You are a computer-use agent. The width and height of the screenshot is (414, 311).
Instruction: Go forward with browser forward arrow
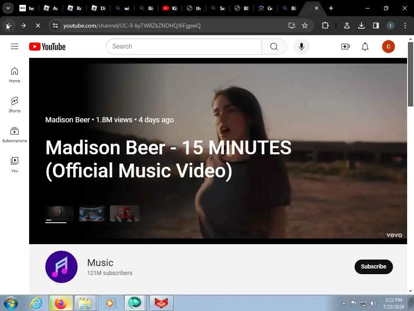[23, 26]
